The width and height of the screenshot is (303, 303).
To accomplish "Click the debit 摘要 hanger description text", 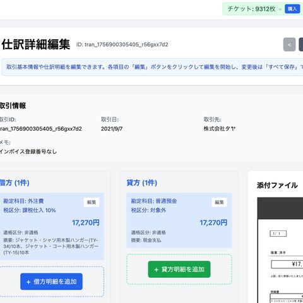I will click(50, 246).
